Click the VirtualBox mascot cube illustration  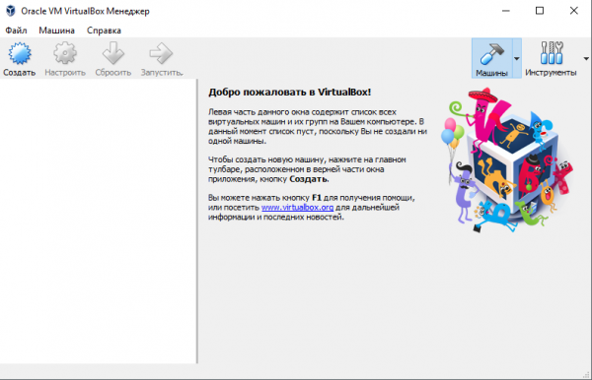[x=507, y=160]
